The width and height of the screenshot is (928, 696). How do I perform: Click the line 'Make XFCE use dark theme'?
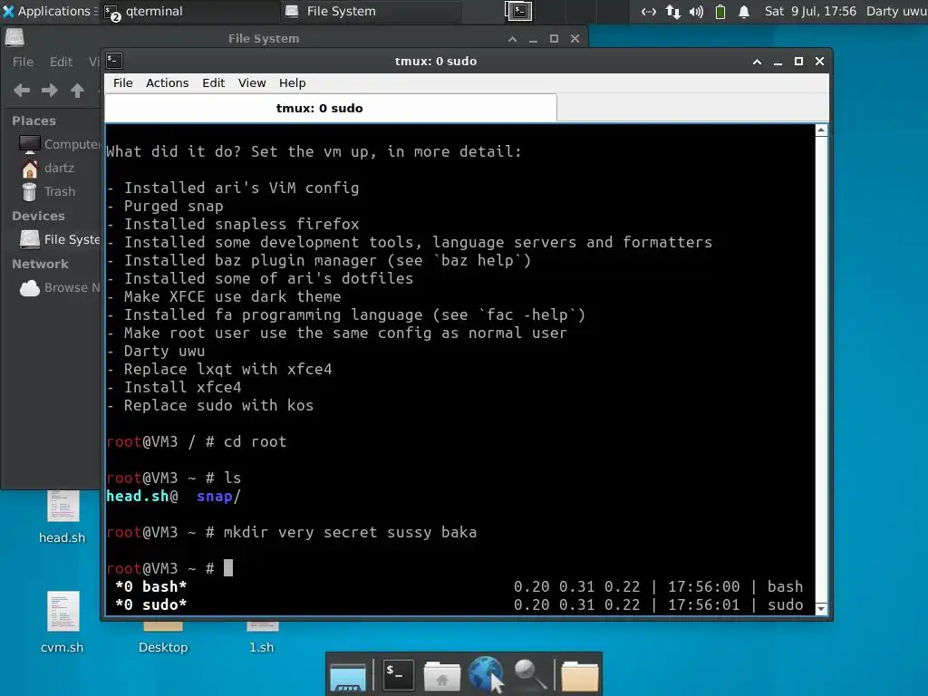(x=224, y=296)
